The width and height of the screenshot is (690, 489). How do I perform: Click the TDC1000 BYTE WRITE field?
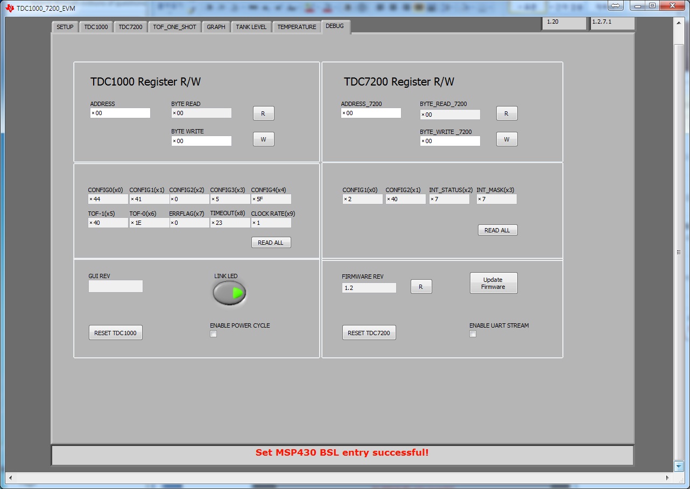pos(201,141)
